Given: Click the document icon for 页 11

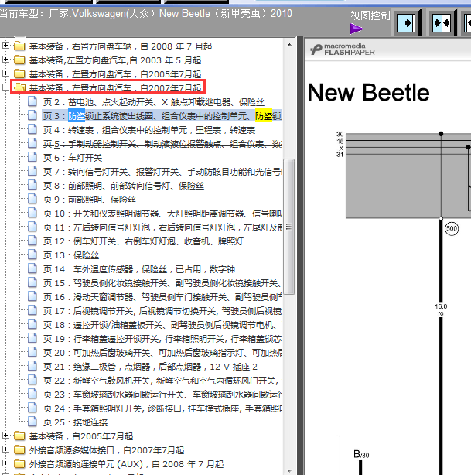Looking at the screenshot, I should pyautogui.click(x=32, y=227).
